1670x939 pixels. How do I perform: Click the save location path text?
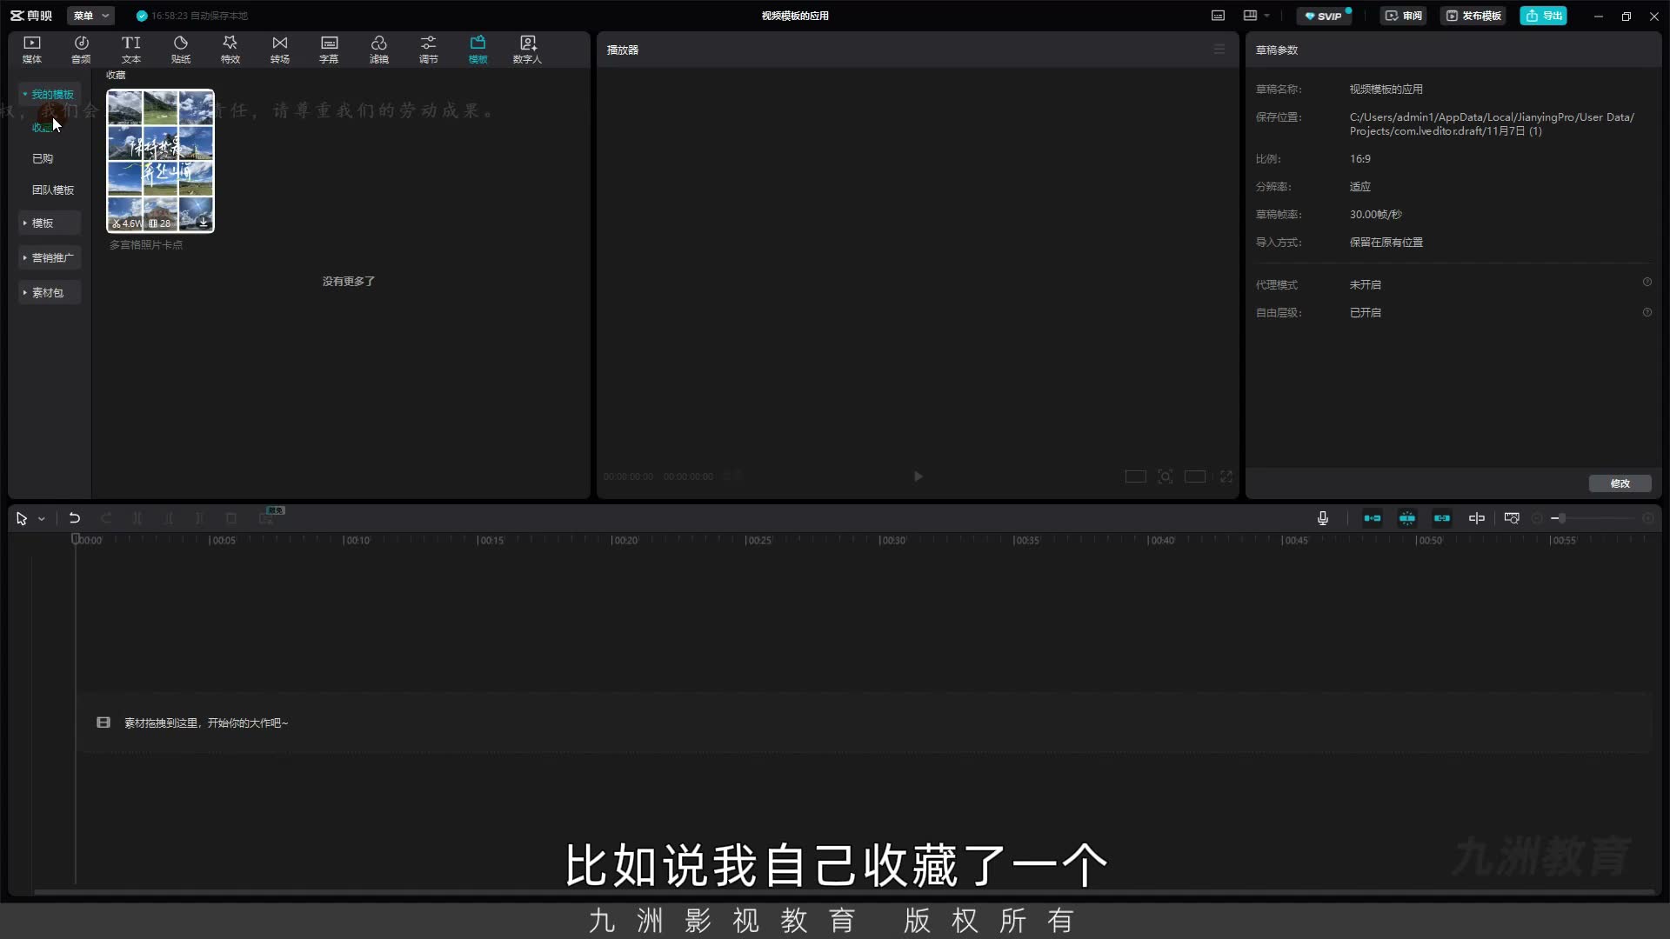click(x=1492, y=124)
